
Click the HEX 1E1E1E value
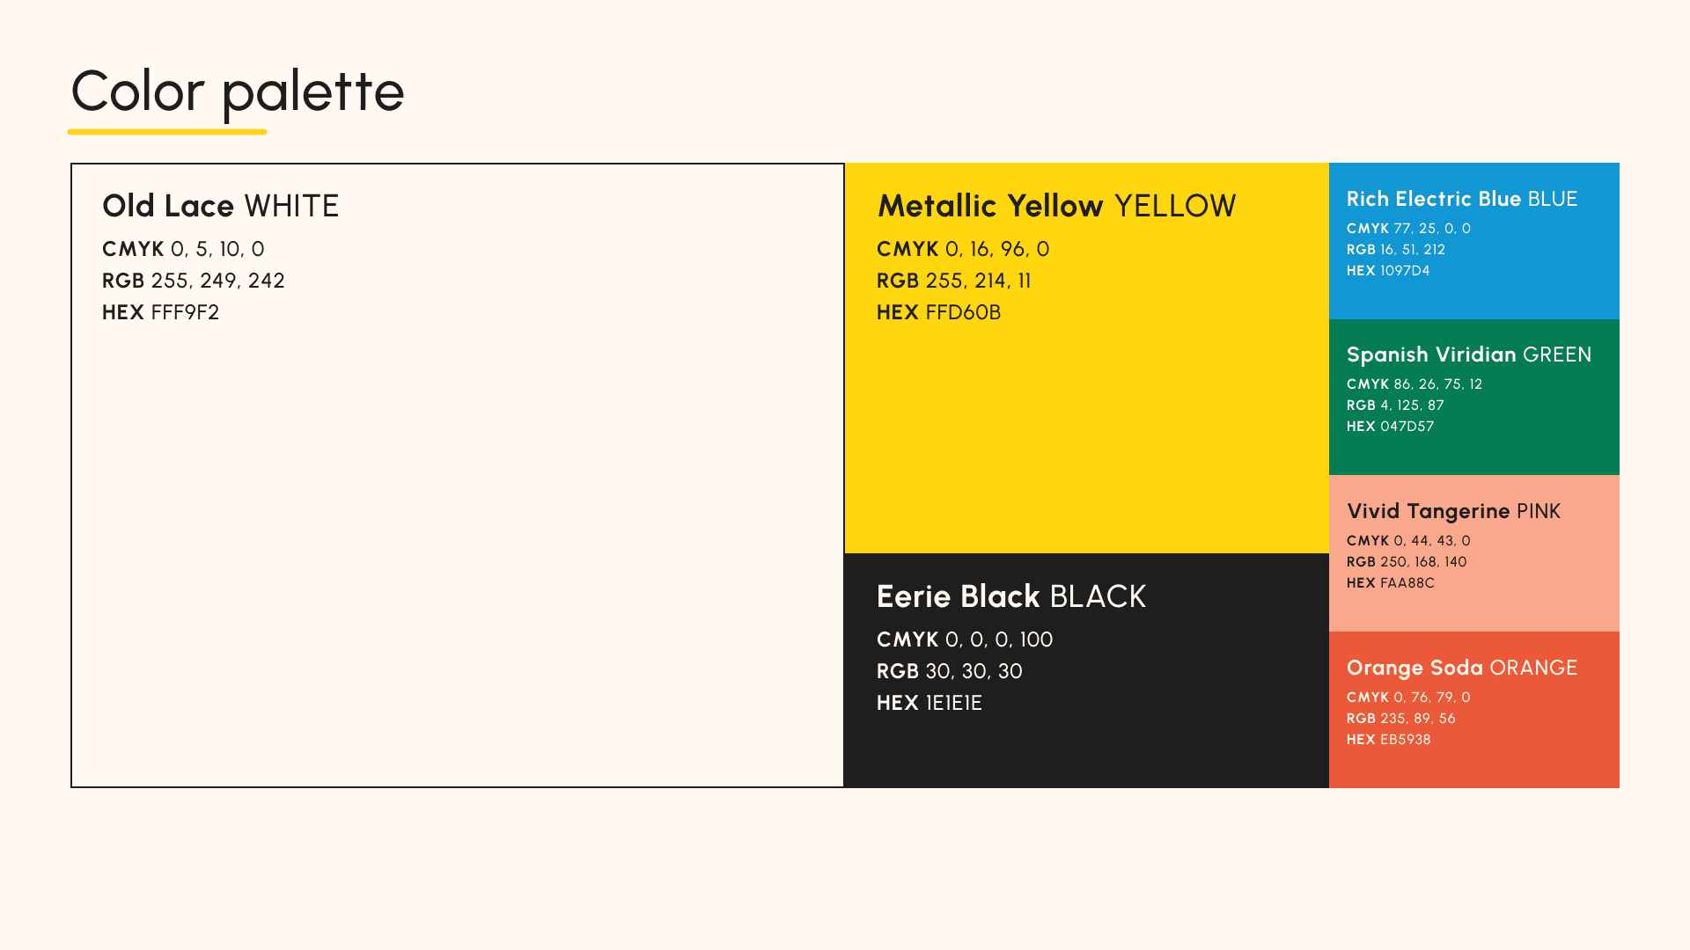(x=929, y=703)
